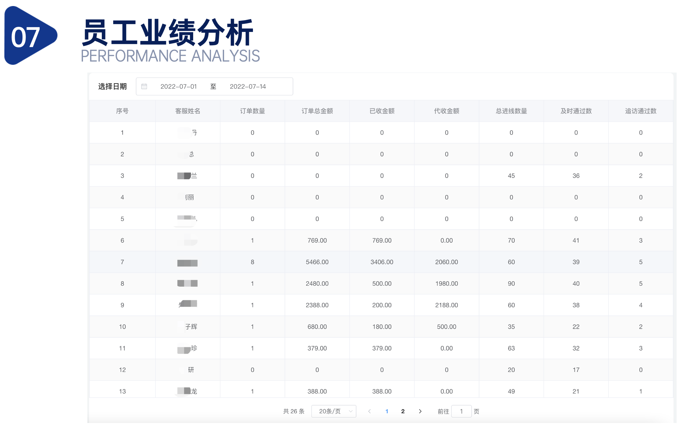Click the 及时通过数 column header
Viewport: 684px width, 427px height.
click(x=576, y=111)
